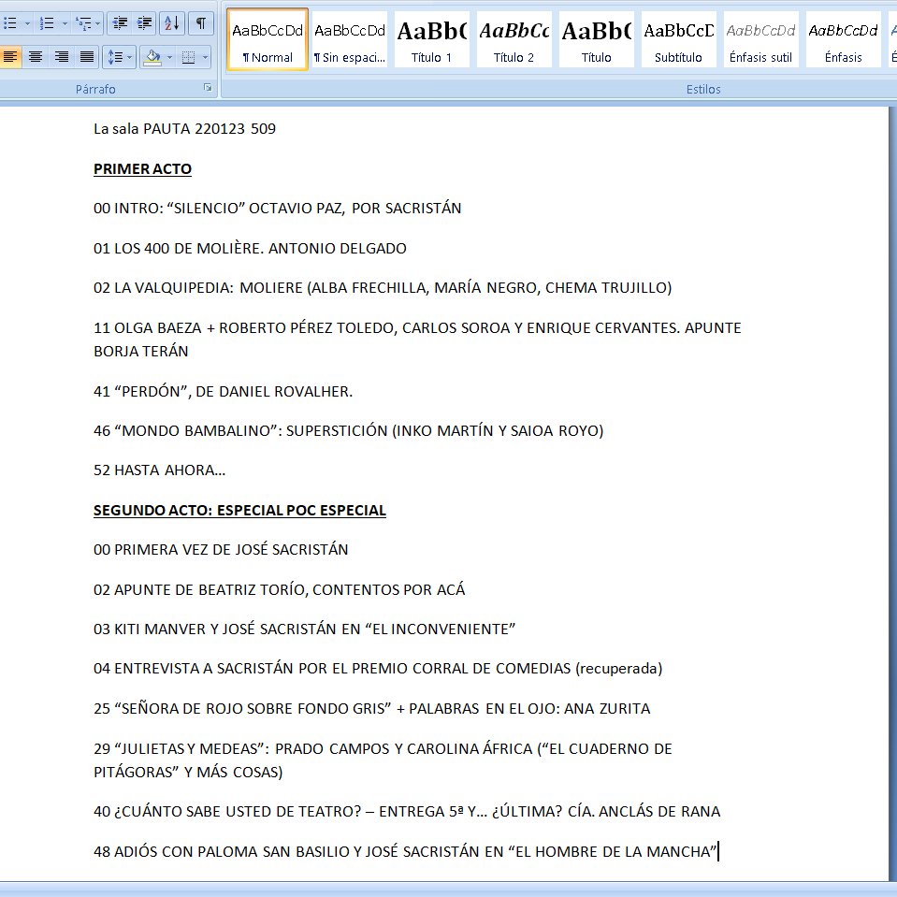Sort text alphabetically A-Z
This screenshot has width=897, height=897.
pyautogui.click(x=171, y=23)
